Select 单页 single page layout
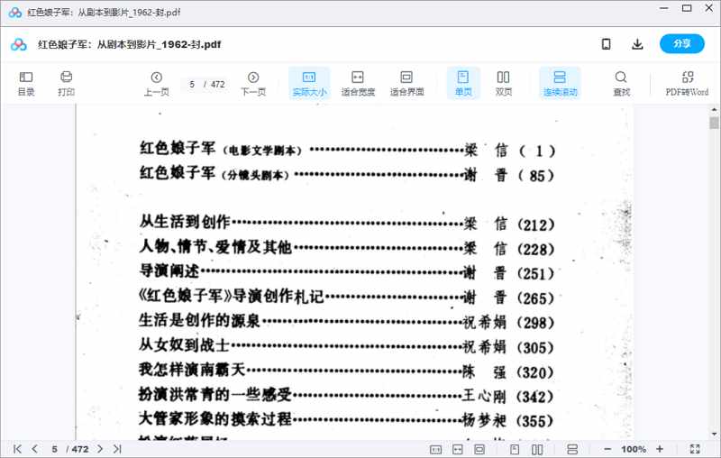 pos(463,83)
